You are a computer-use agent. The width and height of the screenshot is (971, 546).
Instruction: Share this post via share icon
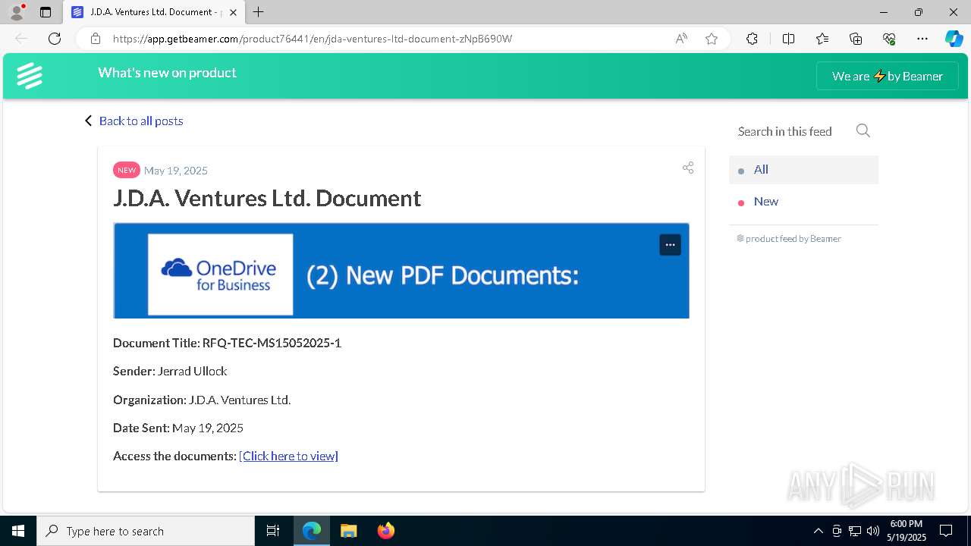[688, 168]
